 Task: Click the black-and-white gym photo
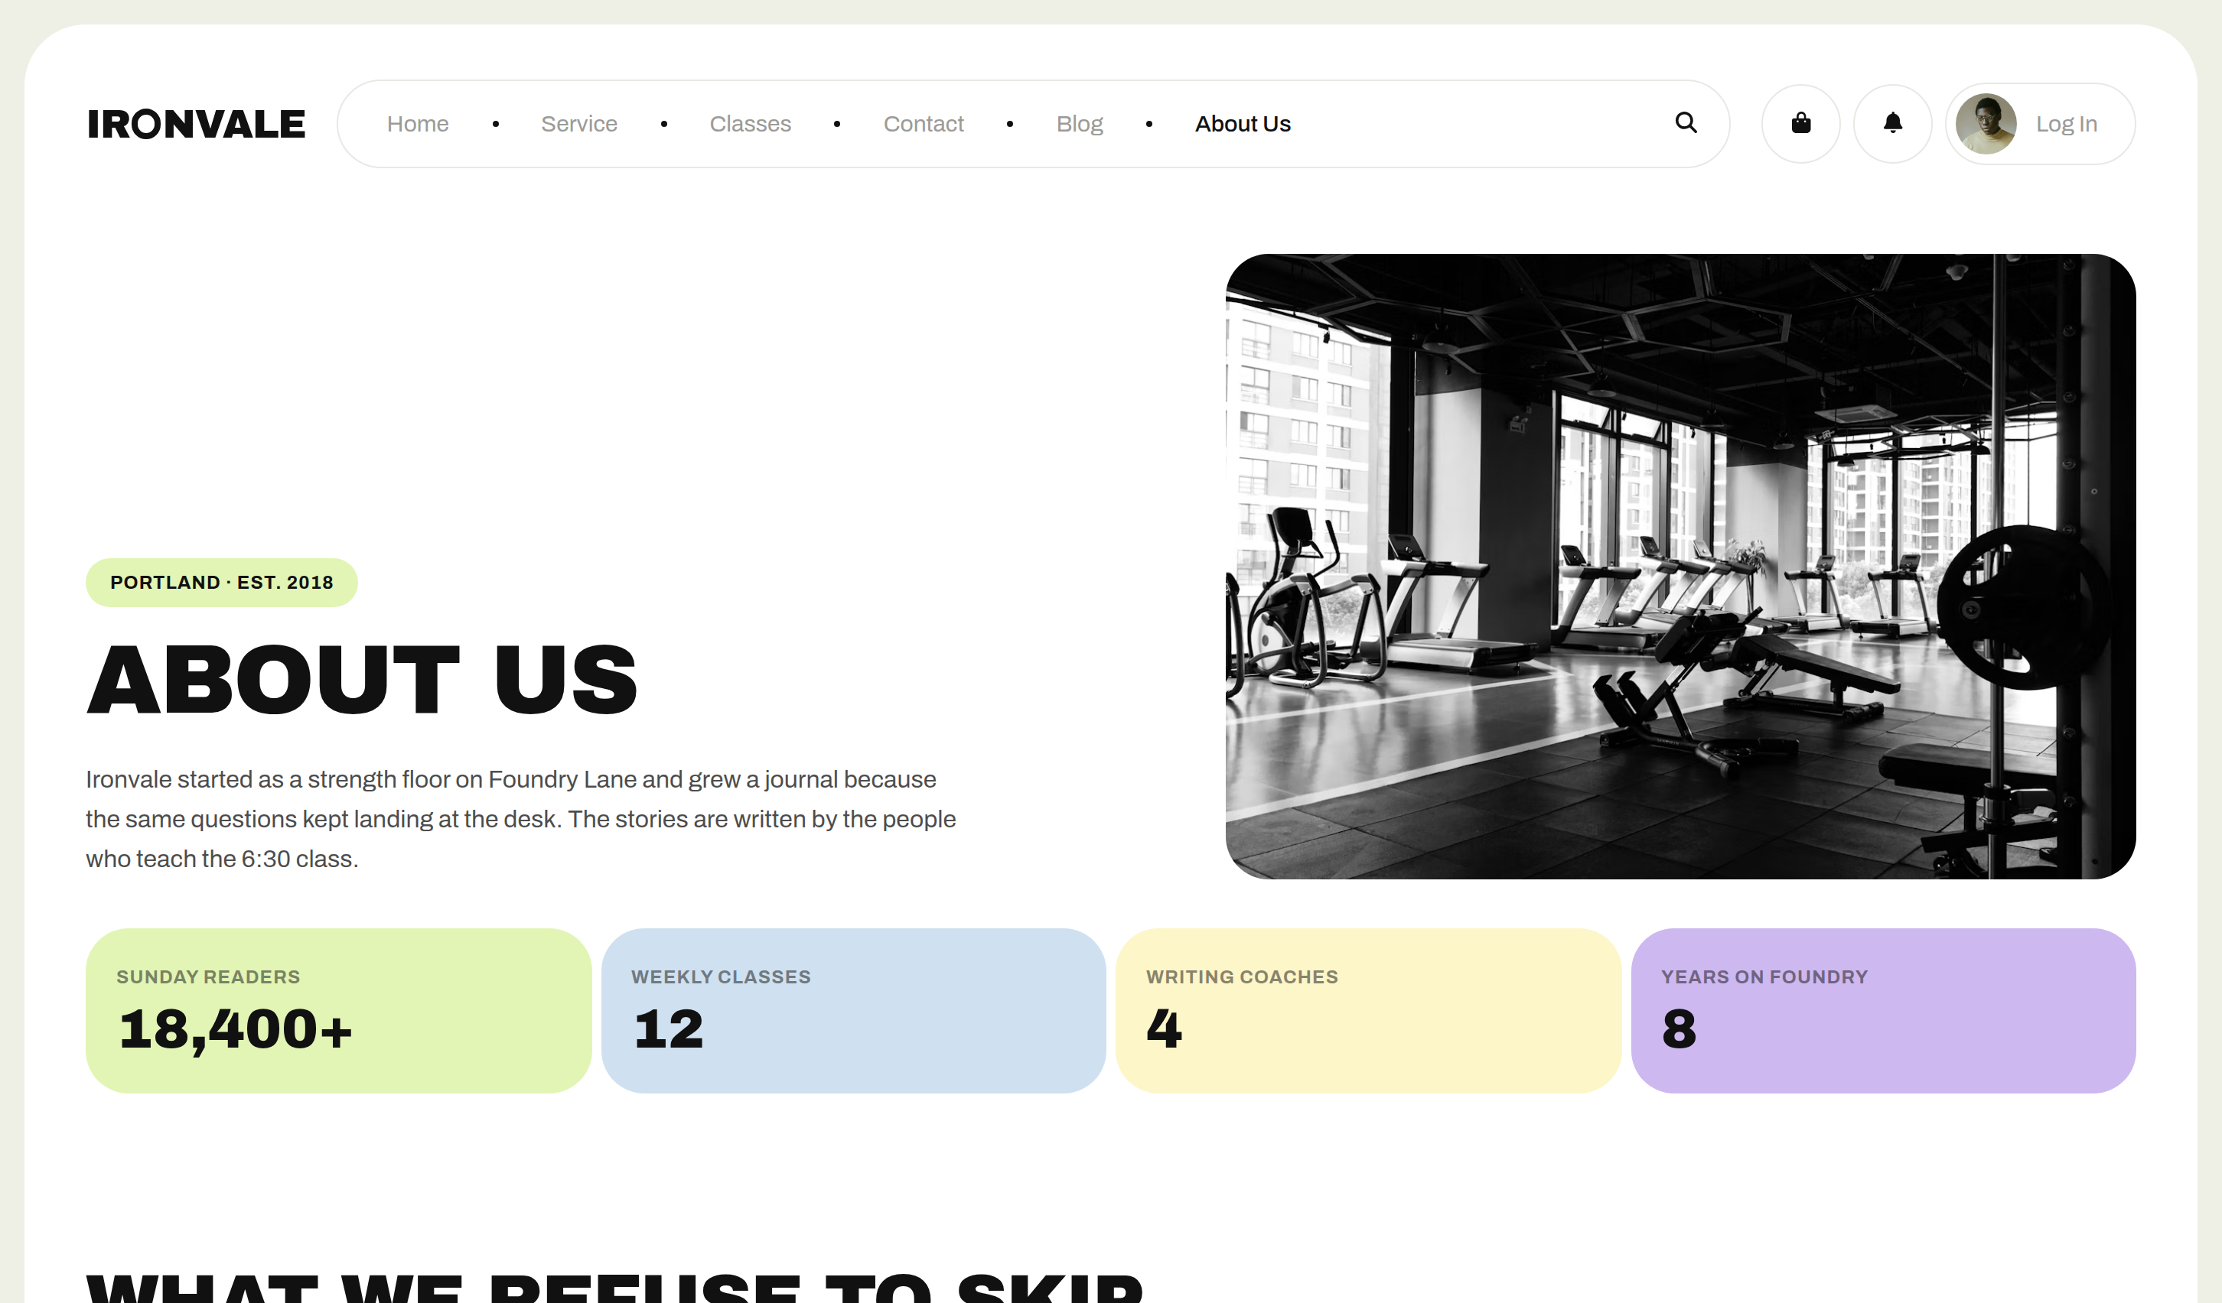1680,567
